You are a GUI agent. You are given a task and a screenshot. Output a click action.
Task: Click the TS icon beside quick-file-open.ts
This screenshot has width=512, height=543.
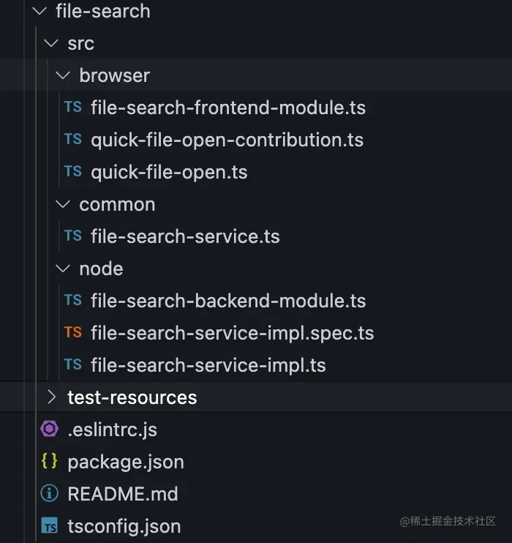click(x=73, y=172)
